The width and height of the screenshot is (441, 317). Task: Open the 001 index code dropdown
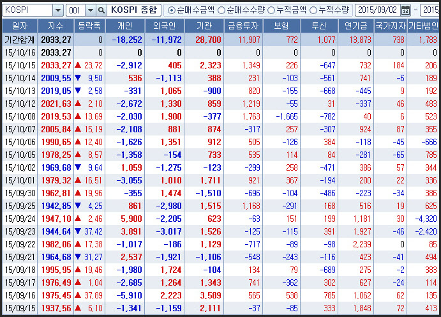pos(91,11)
